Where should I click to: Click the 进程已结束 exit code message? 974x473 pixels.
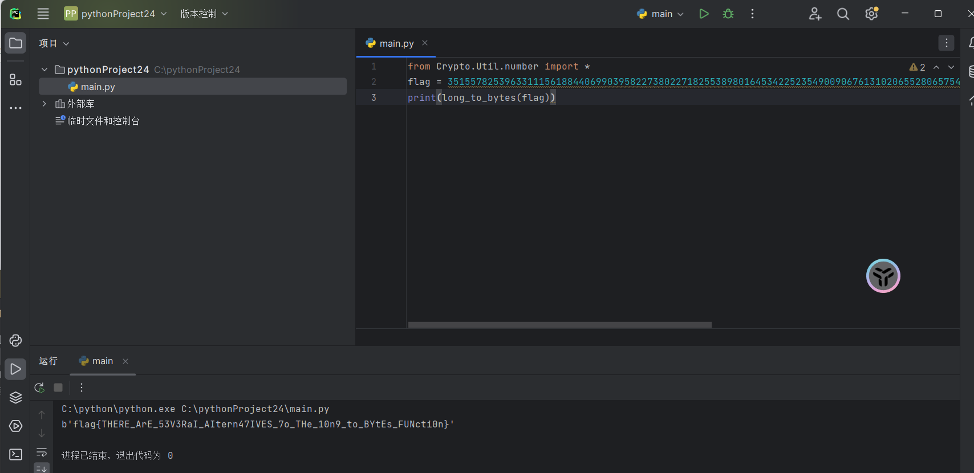(117, 455)
